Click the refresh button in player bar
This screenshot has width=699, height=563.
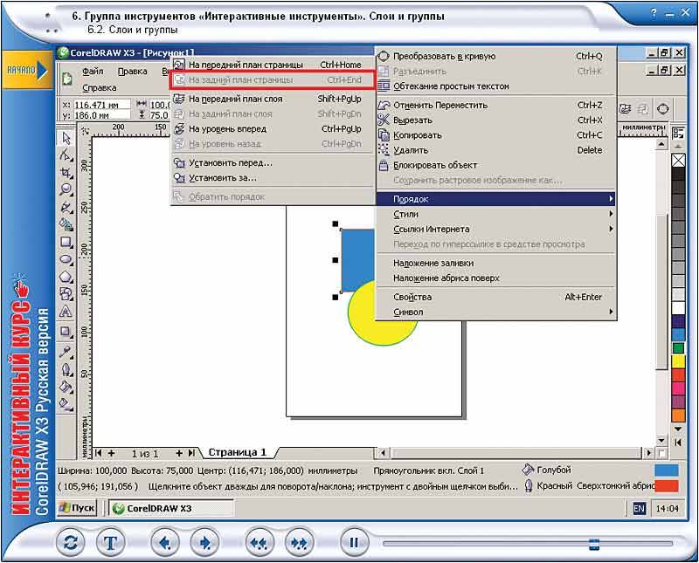pyautogui.click(x=70, y=542)
